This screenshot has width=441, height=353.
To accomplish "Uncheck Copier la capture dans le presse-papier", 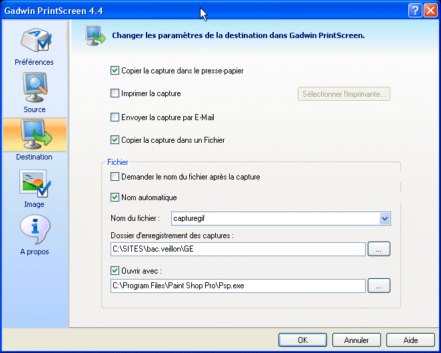I will coord(115,71).
